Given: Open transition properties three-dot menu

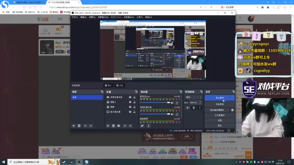Looking at the screenshot, I should click(x=200, y=108).
